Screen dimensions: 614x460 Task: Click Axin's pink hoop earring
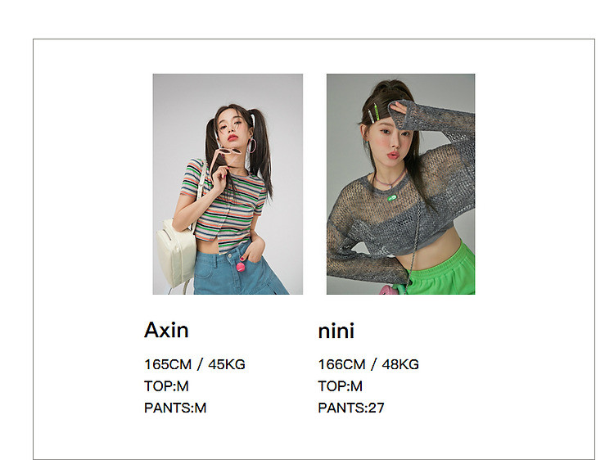point(253,146)
